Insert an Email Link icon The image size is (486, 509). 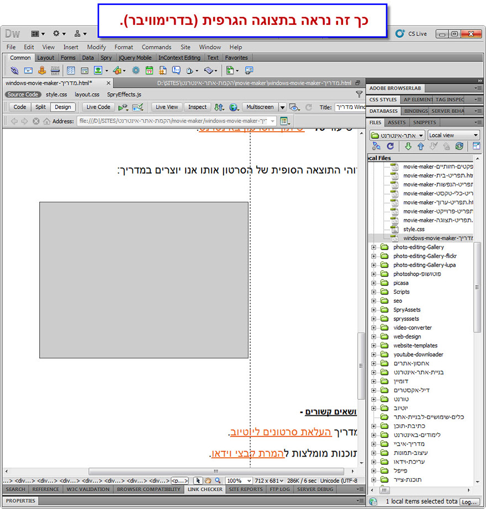pyautogui.click(x=28, y=70)
